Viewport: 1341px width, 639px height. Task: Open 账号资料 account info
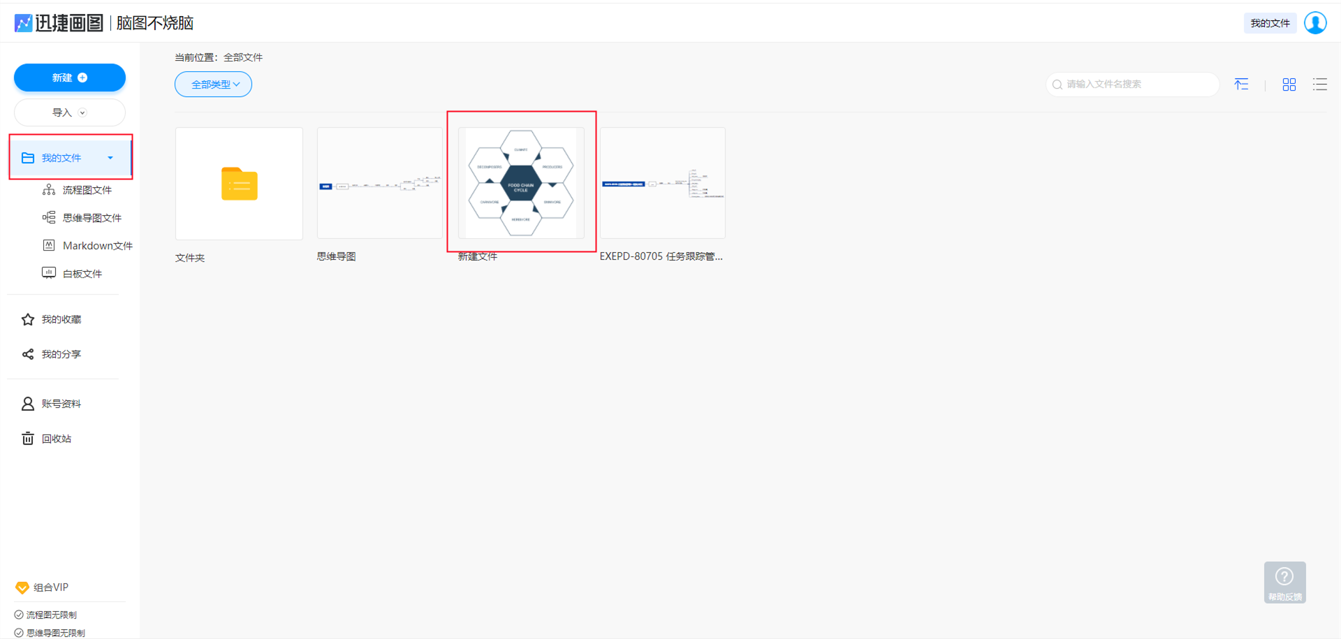pyautogui.click(x=61, y=404)
